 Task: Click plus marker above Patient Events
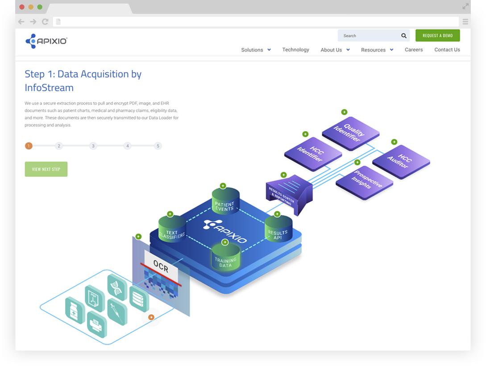(223, 186)
